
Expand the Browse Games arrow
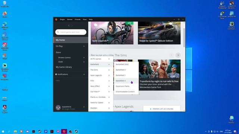pos(84,58)
